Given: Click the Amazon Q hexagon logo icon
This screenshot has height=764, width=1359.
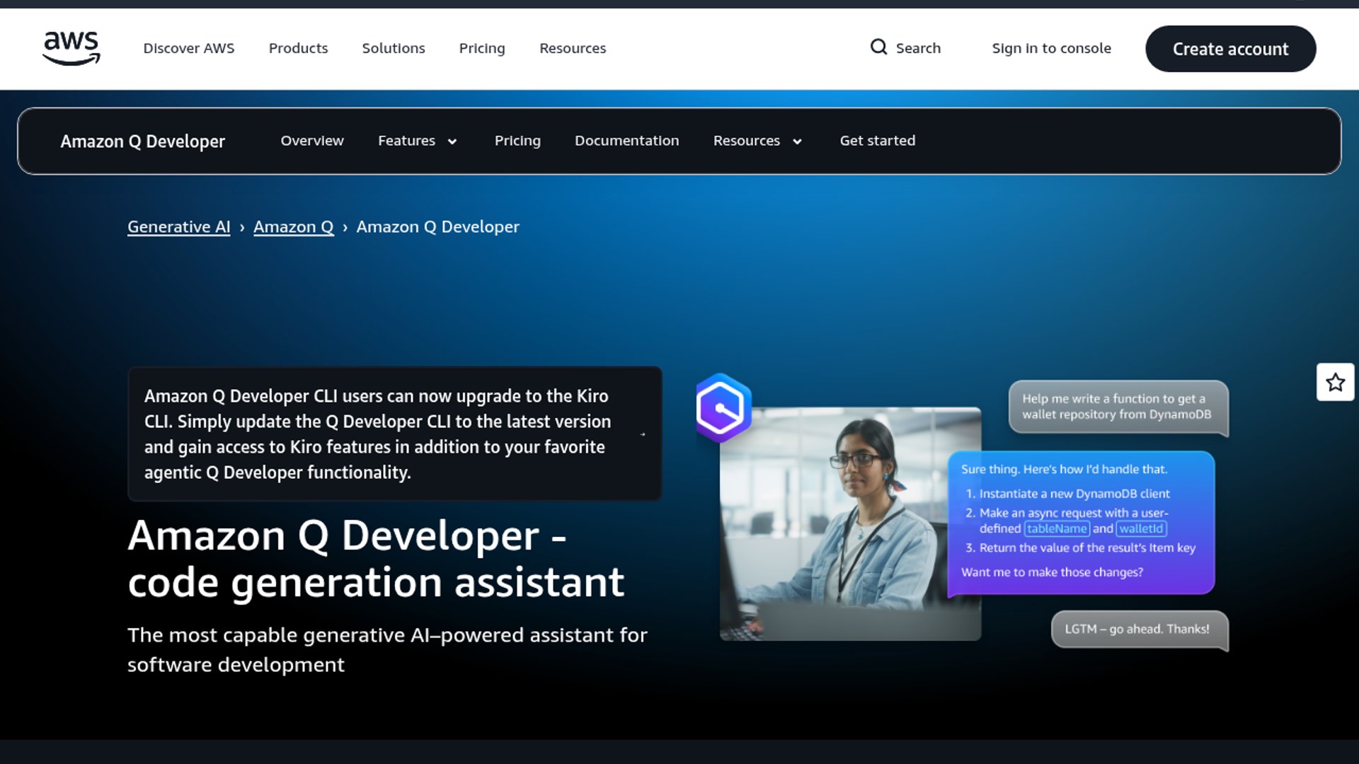Looking at the screenshot, I should [x=723, y=408].
